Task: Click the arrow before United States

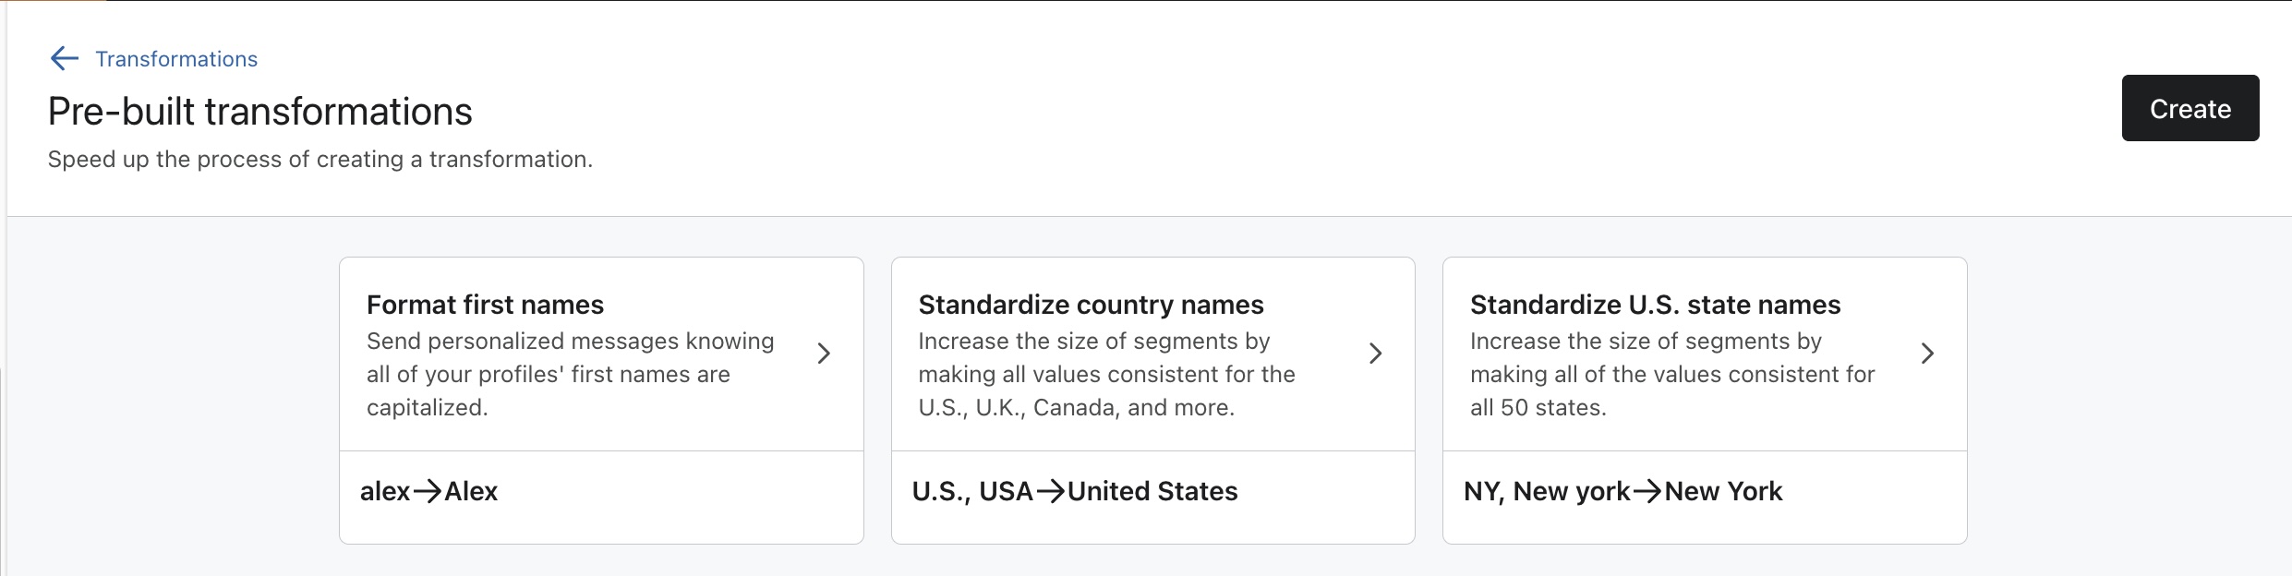Action: point(1050,491)
